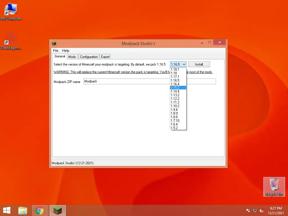Minimize the Modpack Studio I window
The height and width of the screenshot is (216, 288).
(x=202, y=43)
